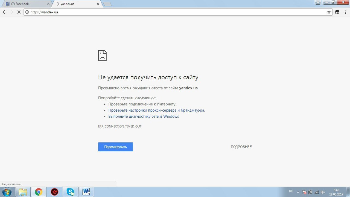This screenshot has width=350, height=197.
Task: Run Windows network diagnostics link
Action: [143, 116]
